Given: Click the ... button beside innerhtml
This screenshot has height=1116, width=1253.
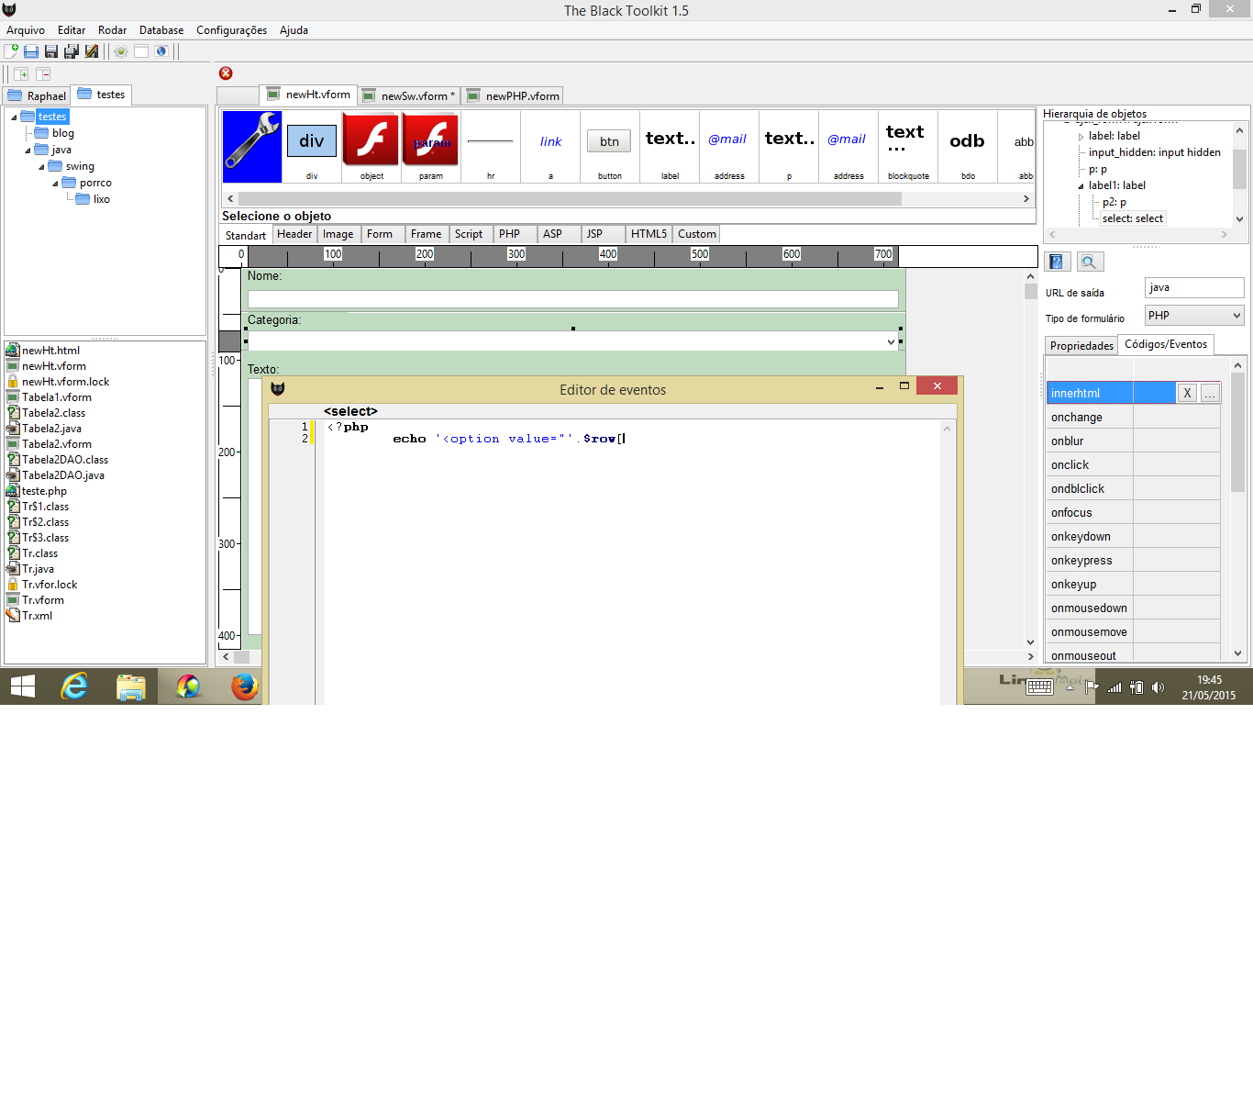Looking at the screenshot, I should [x=1210, y=392].
